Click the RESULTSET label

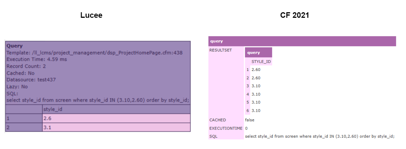click(x=220, y=50)
